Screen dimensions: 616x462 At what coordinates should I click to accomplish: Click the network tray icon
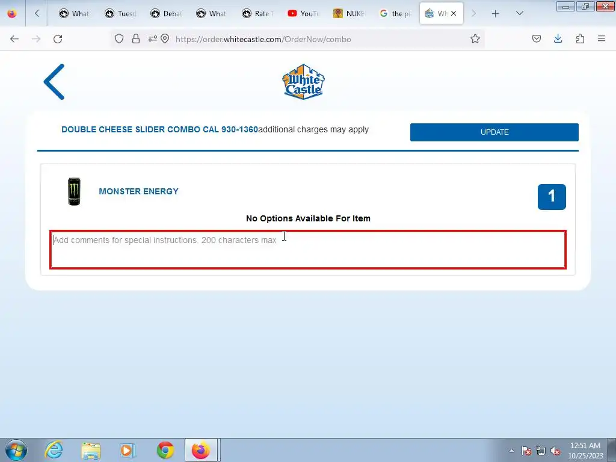541,451
